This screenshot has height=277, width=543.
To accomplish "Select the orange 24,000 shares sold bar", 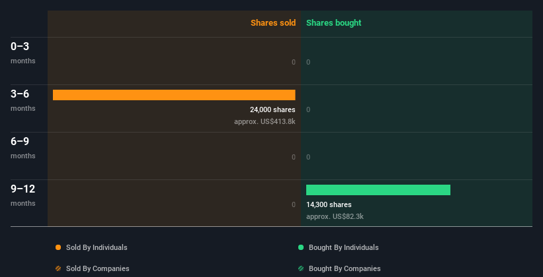I will point(174,95).
